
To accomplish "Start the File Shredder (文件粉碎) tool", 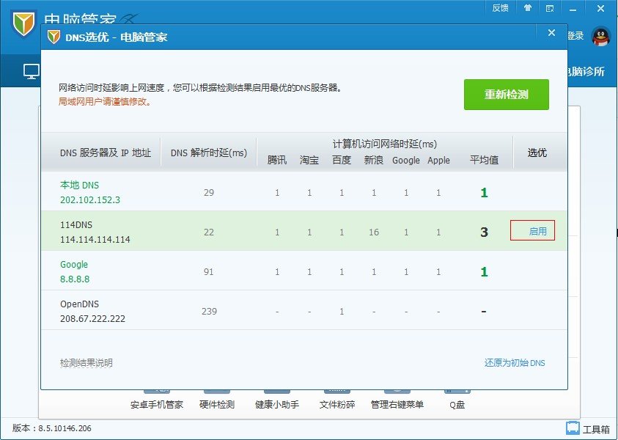I will click(337, 403).
